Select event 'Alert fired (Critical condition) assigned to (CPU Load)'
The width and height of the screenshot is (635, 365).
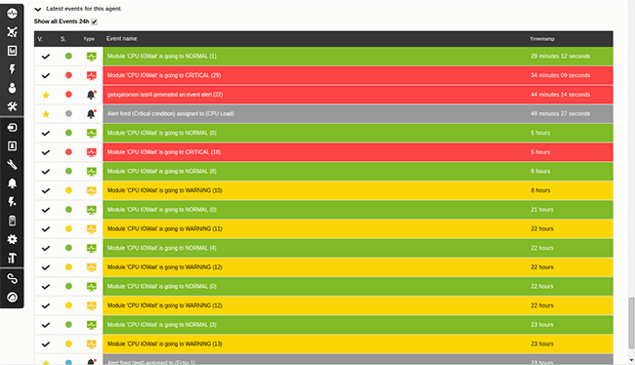[x=358, y=114]
